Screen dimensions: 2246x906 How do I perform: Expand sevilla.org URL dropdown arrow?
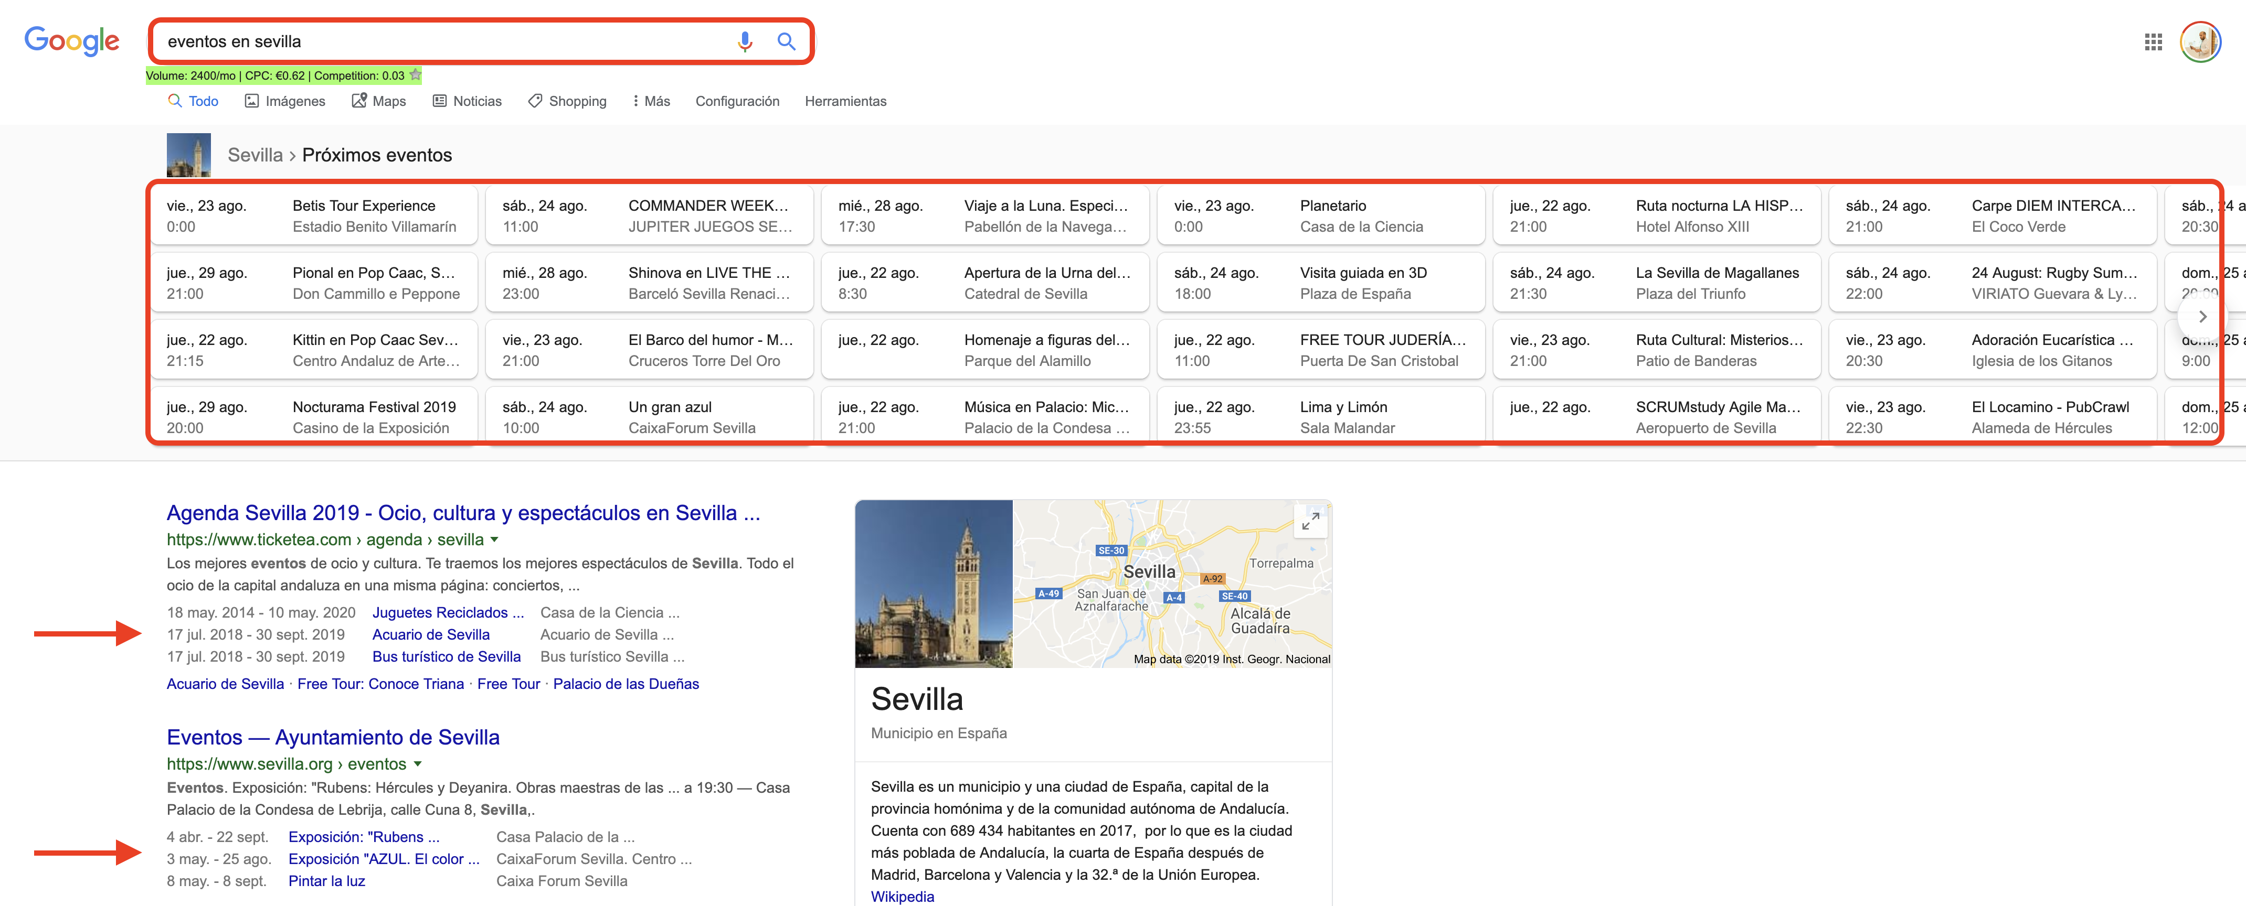coord(418,764)
